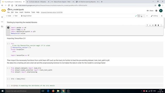
Task: Run the iris = load_iris() cell
Action: (8, 79)
